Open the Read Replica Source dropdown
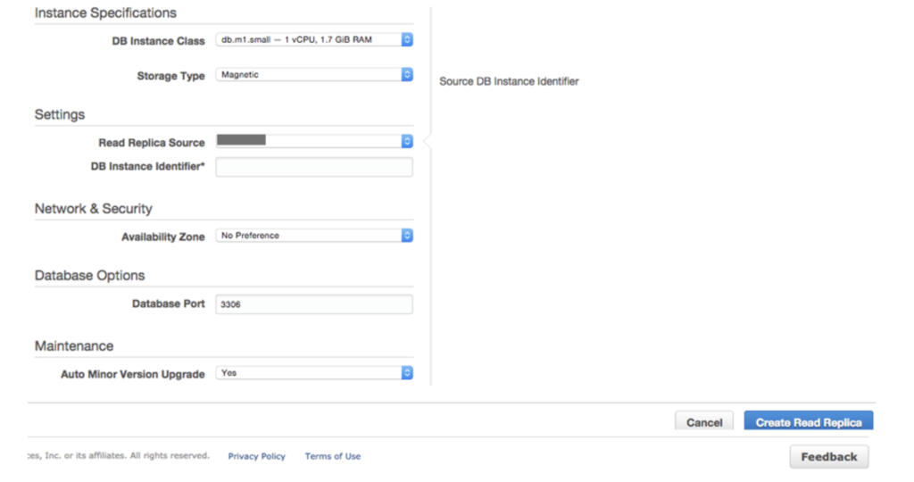The height and width of the screenshot is (482, 914). tap(308, 141)
